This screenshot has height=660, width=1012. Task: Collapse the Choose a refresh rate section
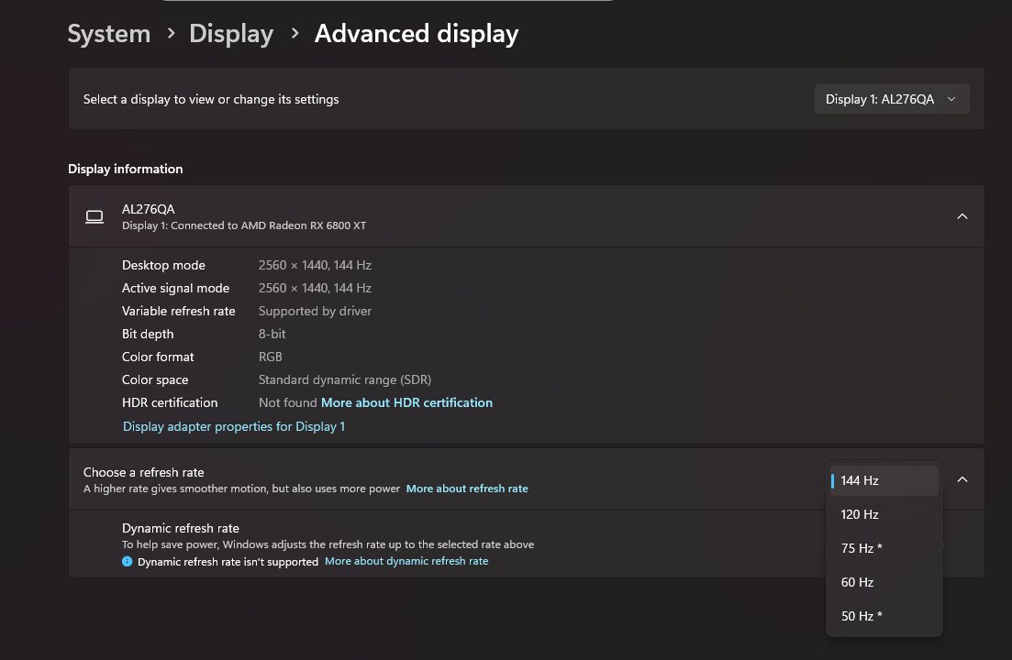(x=962, y=479)
